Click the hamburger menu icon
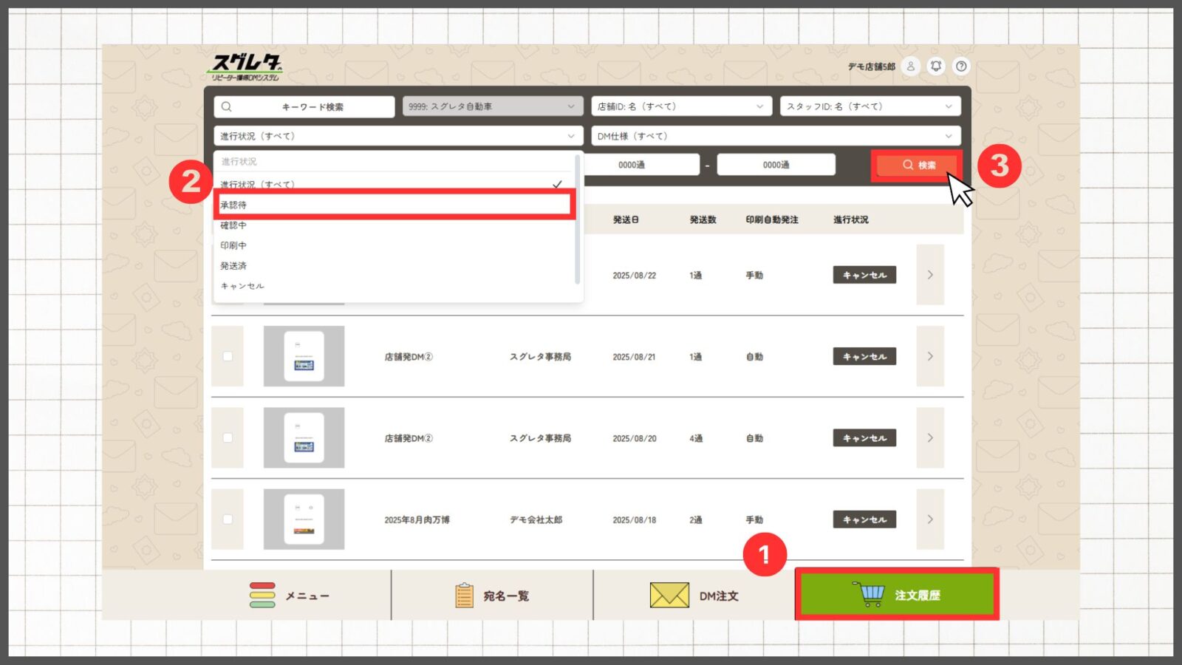The width and height of the screenshot is (1182, 665). pos(262,596)
